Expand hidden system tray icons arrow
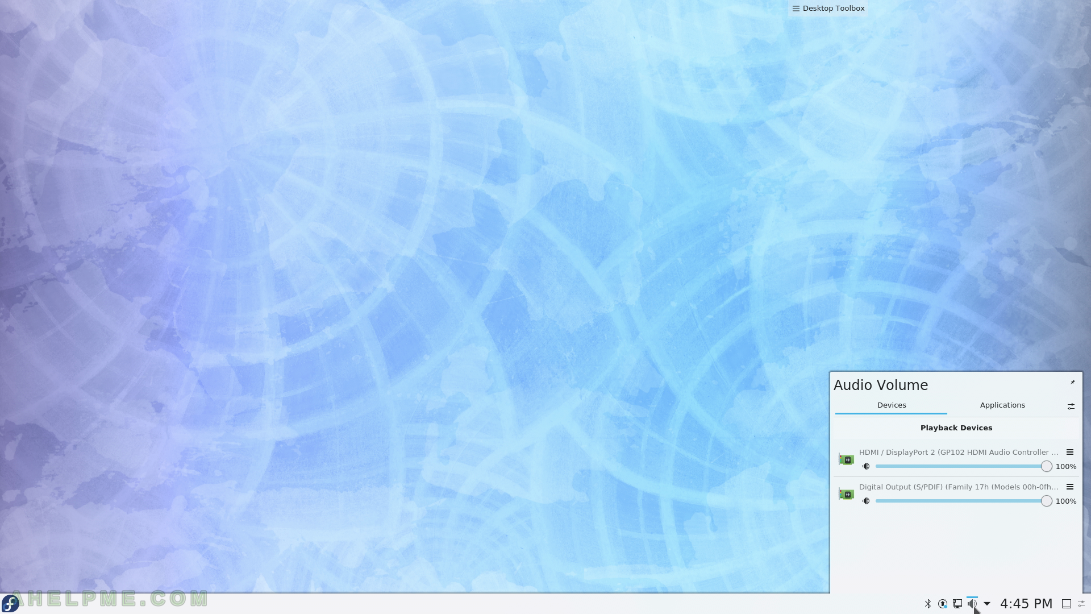This screenshot has height=614, width=1091. click(987, 604)
